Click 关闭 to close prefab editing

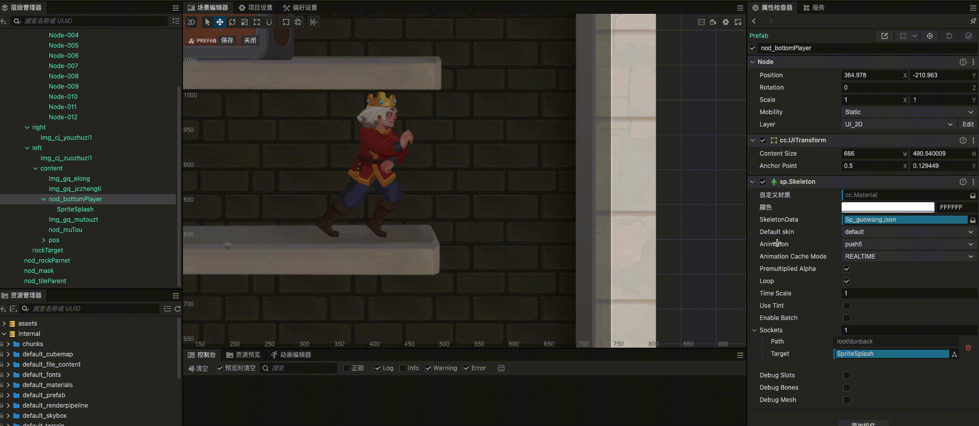point(250,40)
